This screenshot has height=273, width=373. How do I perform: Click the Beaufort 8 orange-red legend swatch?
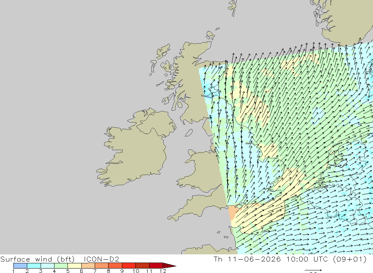115,266
